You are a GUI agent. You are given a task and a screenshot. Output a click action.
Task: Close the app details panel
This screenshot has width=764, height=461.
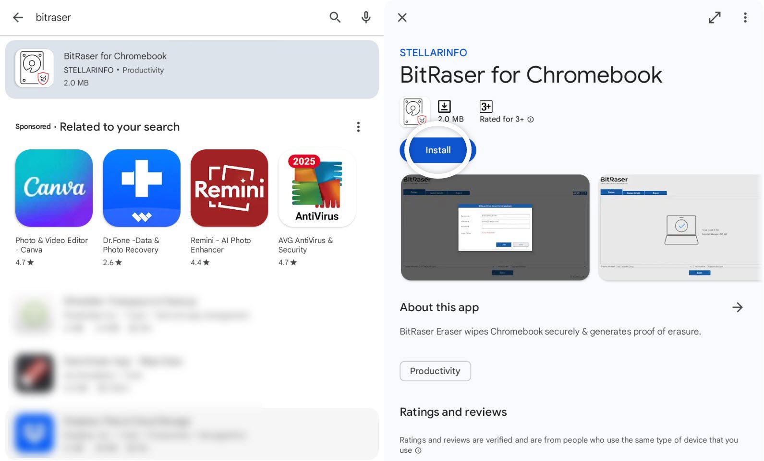coord(402,18)
